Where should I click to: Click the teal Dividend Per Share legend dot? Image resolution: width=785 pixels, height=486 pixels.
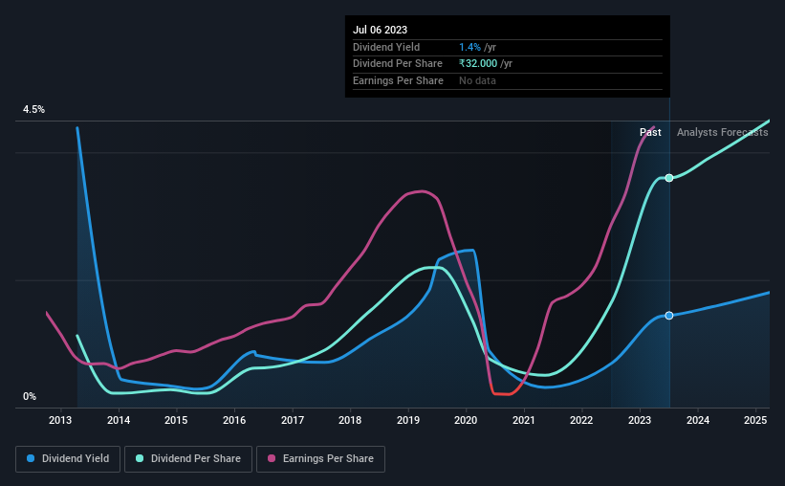[140, 458]
